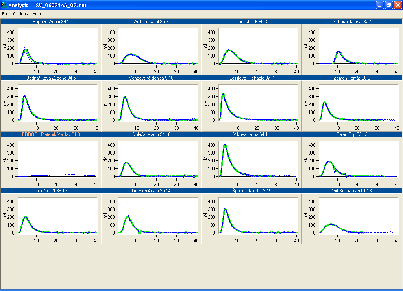Open the flat Pláteník Václav error chart
Viewport: 403px width, 291px height.
58,159
